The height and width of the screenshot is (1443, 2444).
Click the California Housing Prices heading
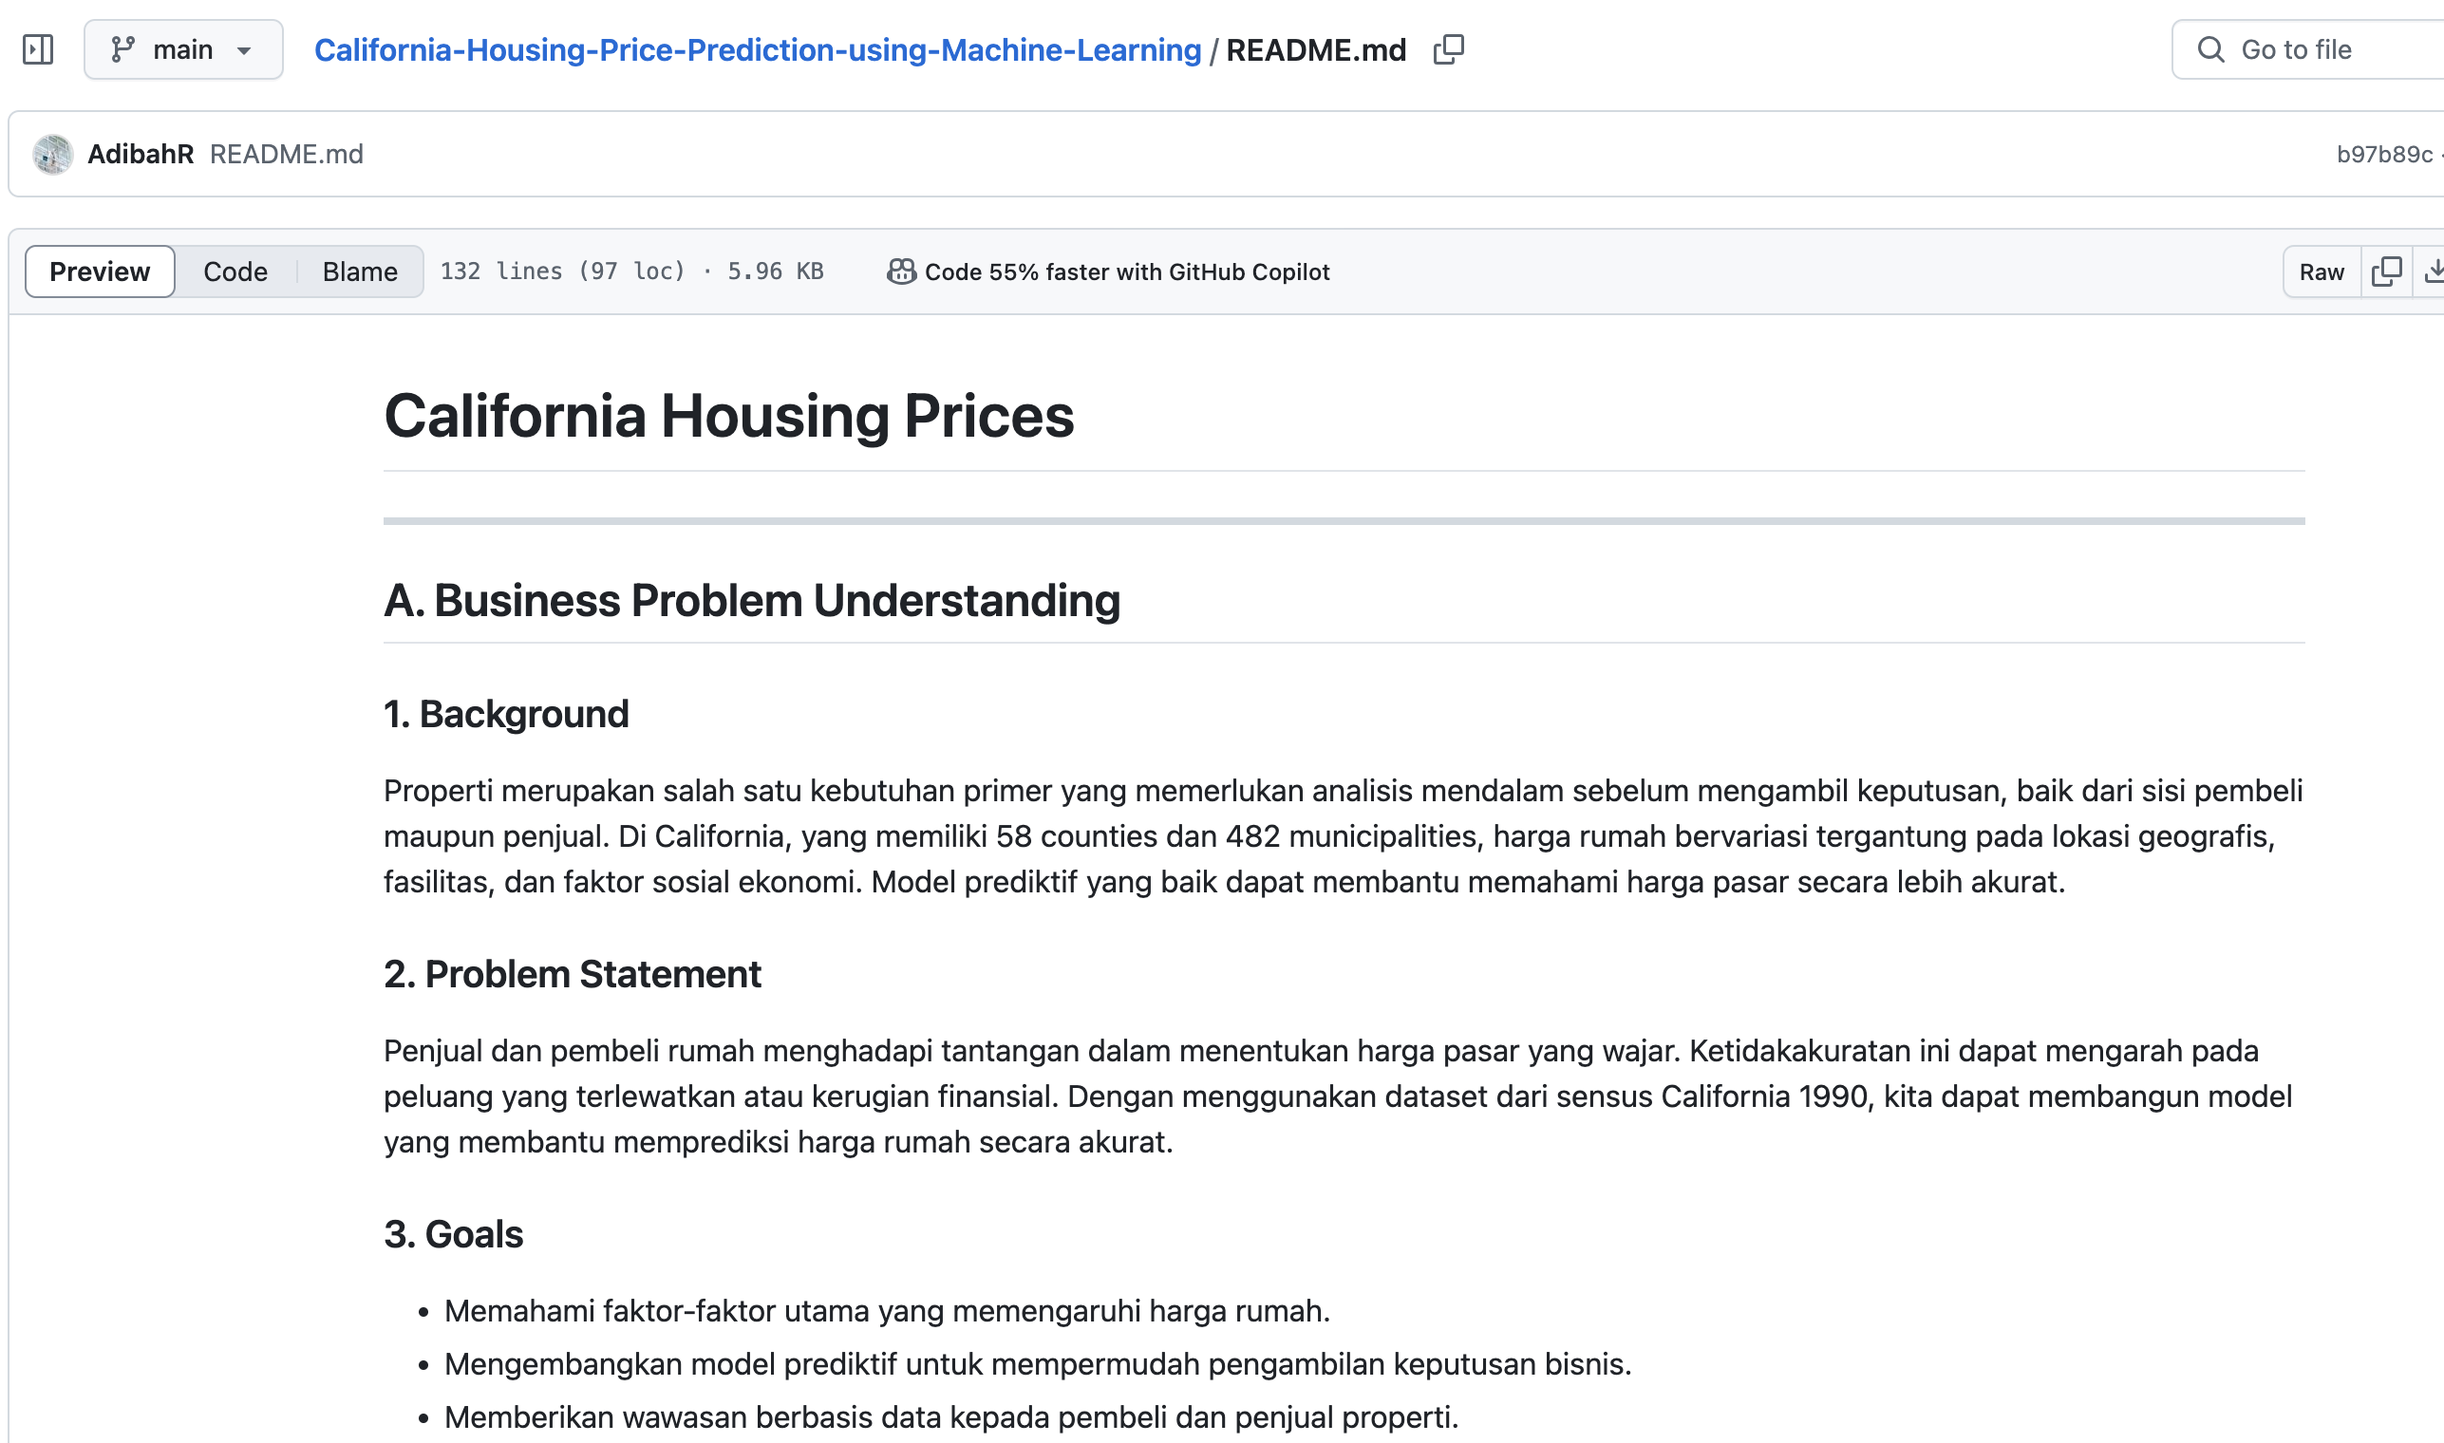tap(729, 416)
